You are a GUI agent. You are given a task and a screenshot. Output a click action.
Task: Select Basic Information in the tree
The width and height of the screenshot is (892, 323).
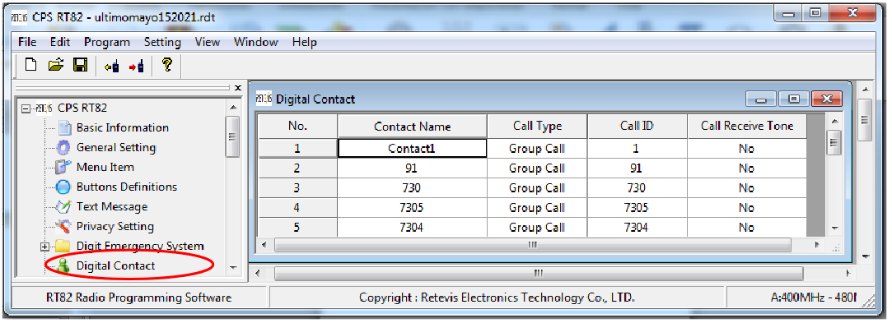coord(122,127)
